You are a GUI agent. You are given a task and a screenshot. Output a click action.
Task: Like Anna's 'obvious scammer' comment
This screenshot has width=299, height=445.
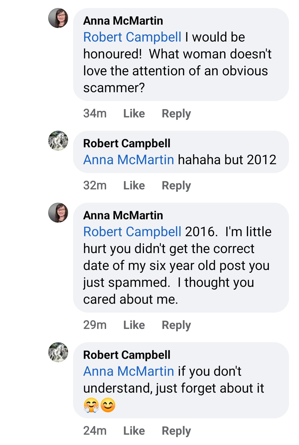coord(134,114)
